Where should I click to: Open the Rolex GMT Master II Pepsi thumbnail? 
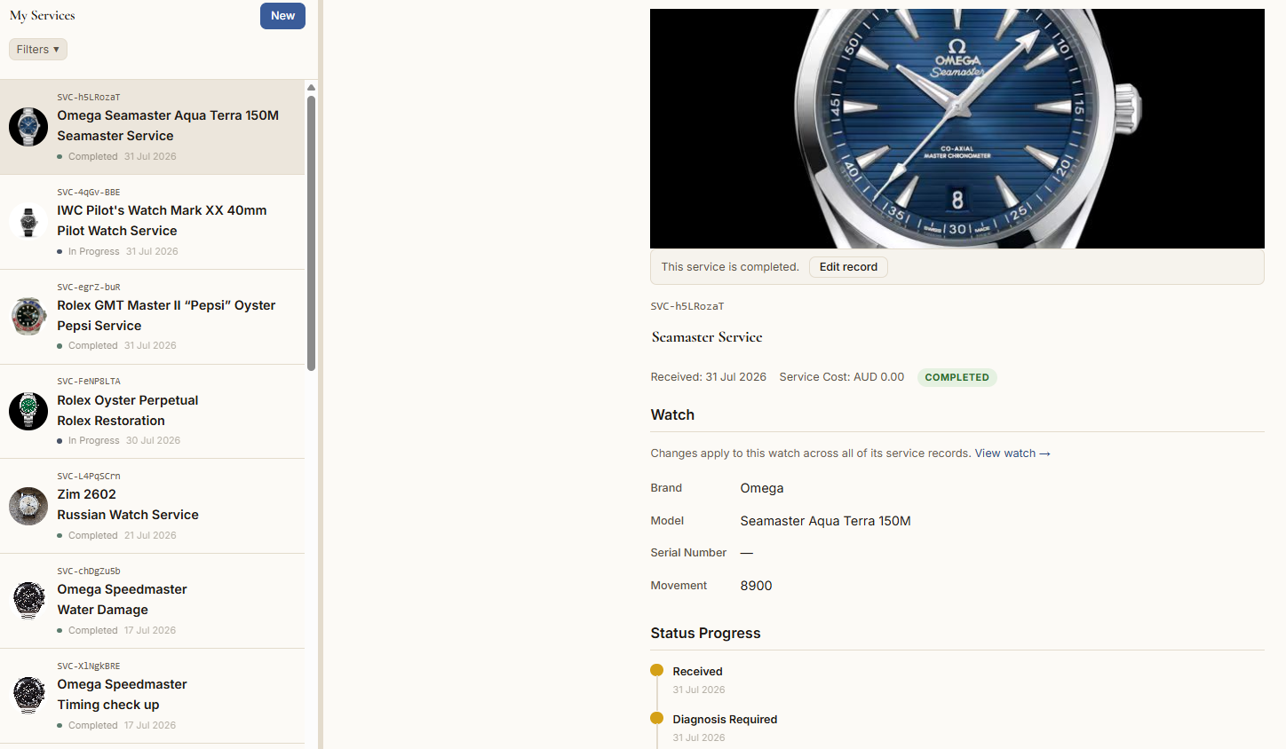click(28, 317)
